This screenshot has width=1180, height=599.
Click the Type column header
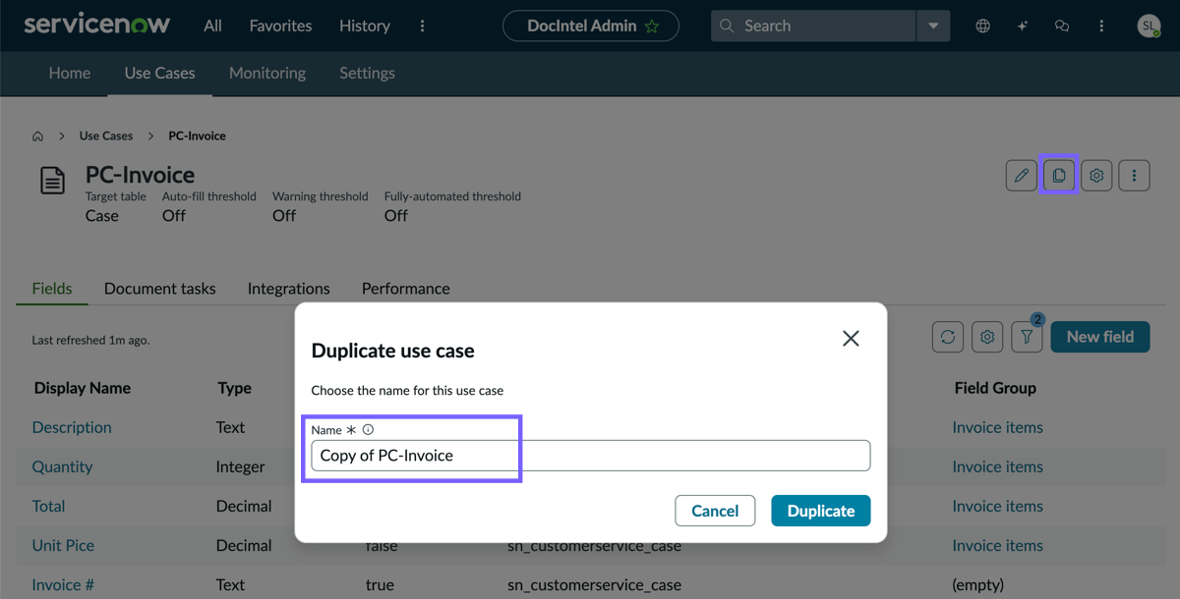click(235, 388)
